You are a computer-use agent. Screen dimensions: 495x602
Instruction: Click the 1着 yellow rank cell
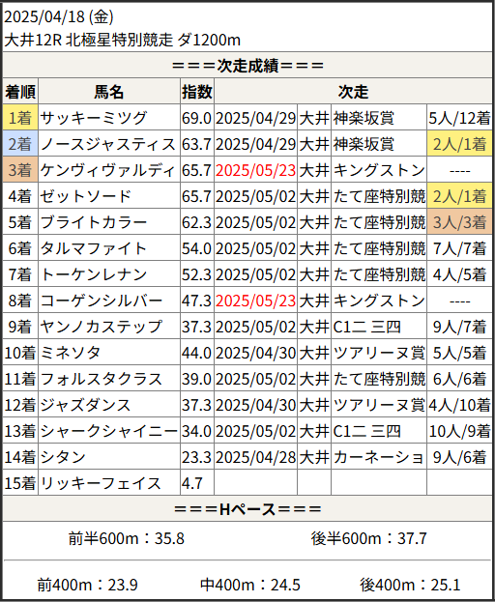(x=20, y=118)
